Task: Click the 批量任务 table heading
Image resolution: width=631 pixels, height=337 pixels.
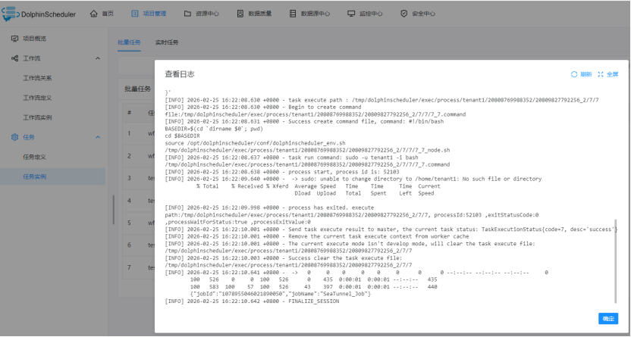Action: pyautogui.click(x=137, y=89)
